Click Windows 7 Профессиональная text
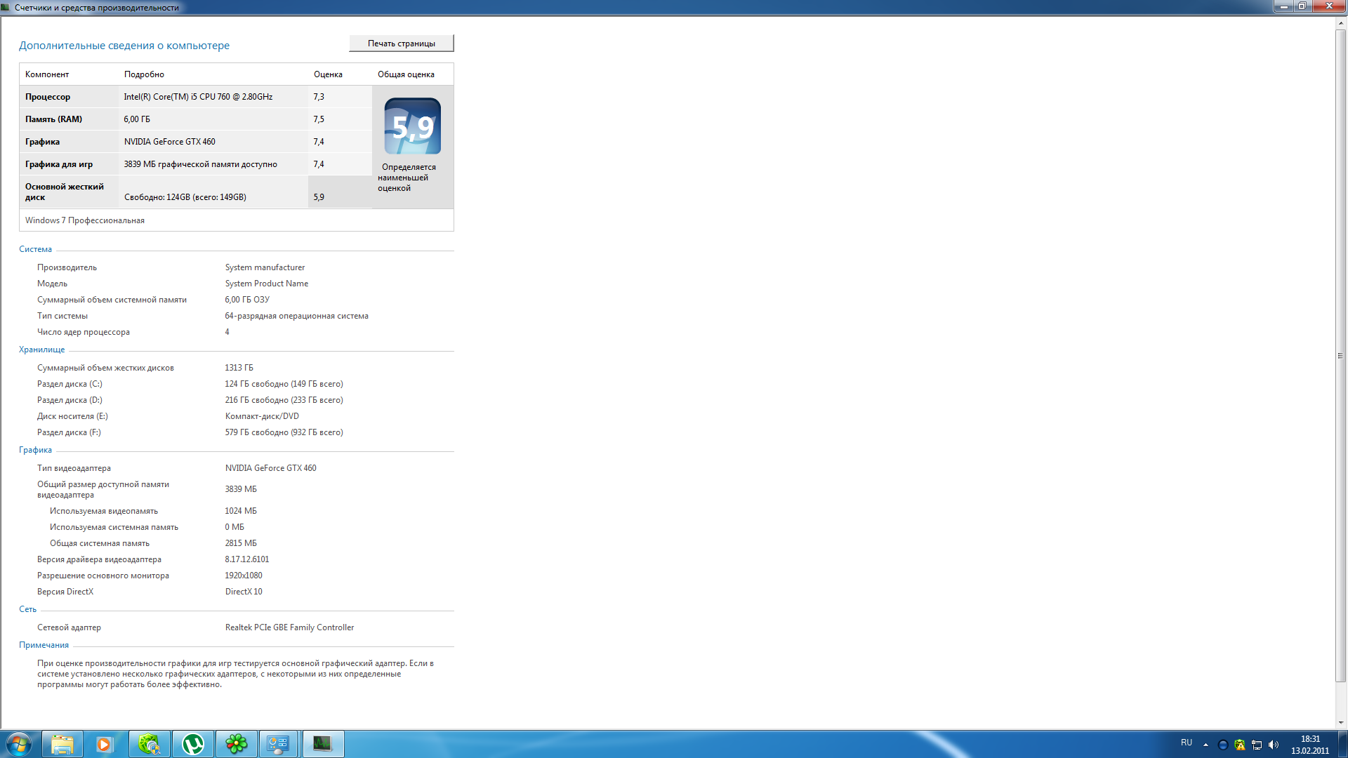This screenshot has height=758, width=1348. click(85, 220)
